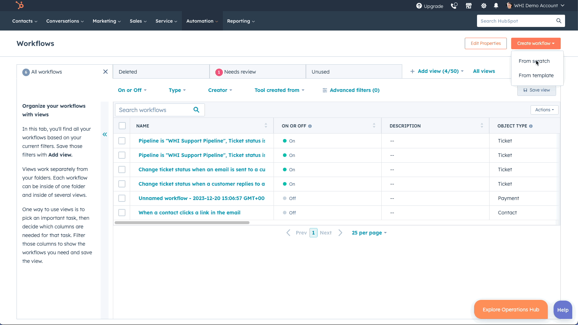578x325 pixels.
Task: Open the notifications bell
Action: (x=496, y=5)
